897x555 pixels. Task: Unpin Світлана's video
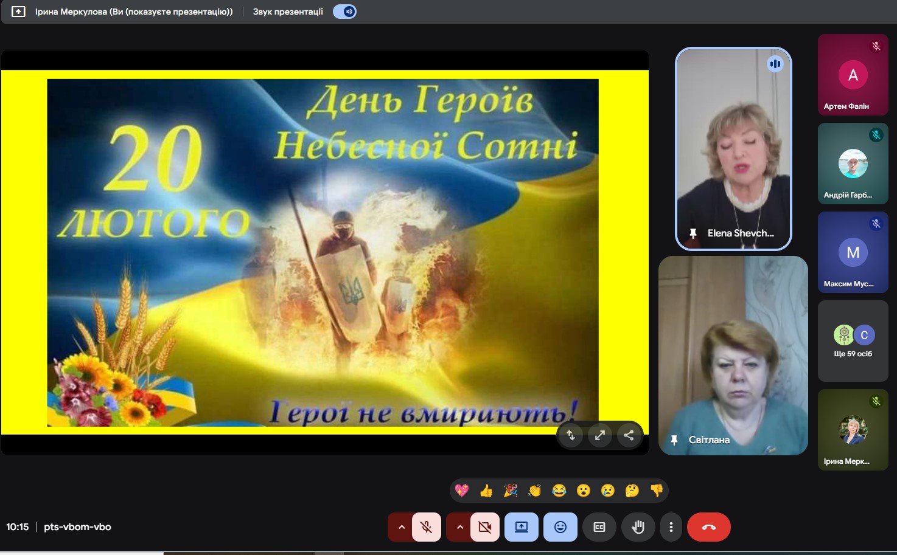675,440
